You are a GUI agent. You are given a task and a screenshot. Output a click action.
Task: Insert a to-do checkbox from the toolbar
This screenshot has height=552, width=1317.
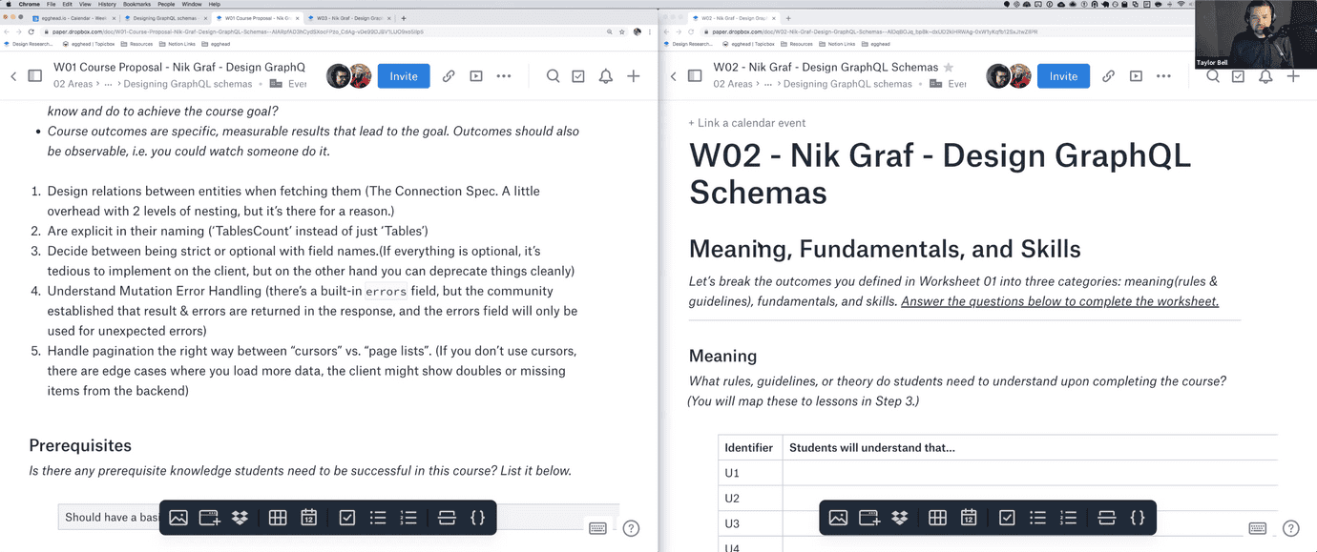coord(346,517)
